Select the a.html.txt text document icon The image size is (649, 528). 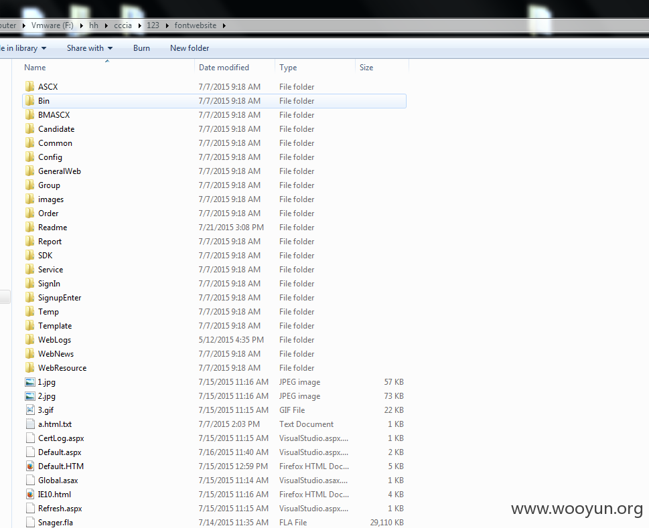(29, 424)
